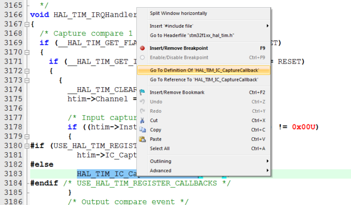The image size is (351, 205).
Task: Open Go to Headerfile "stm32f1xx_hal_tim.h"
Action: (x=193, y=35)
